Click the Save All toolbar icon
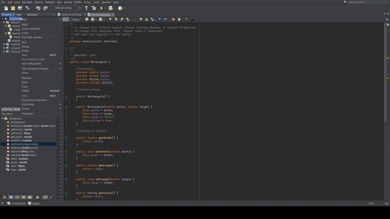The height and width of the screenshot is (219, 390). 27,8
